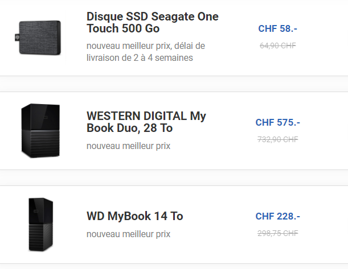Image resolution: width=348 pixels, height=269 pixels.
Task: Click the crossed-out 64,90 CHF price
Action: [x=279, y=45]
